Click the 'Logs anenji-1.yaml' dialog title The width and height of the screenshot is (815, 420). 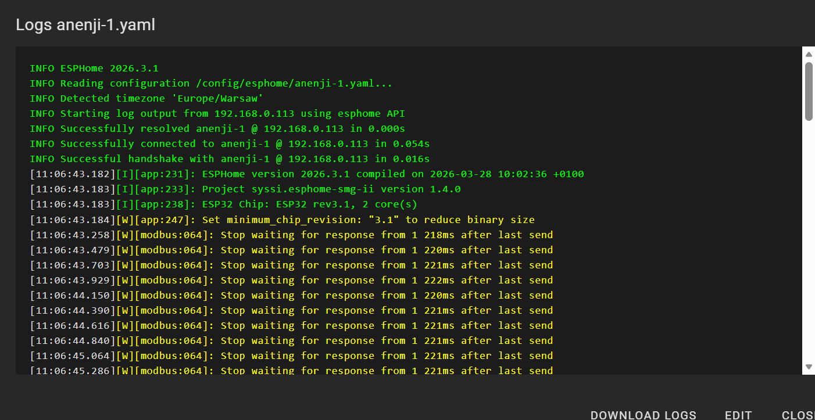[x=85, y=25]
